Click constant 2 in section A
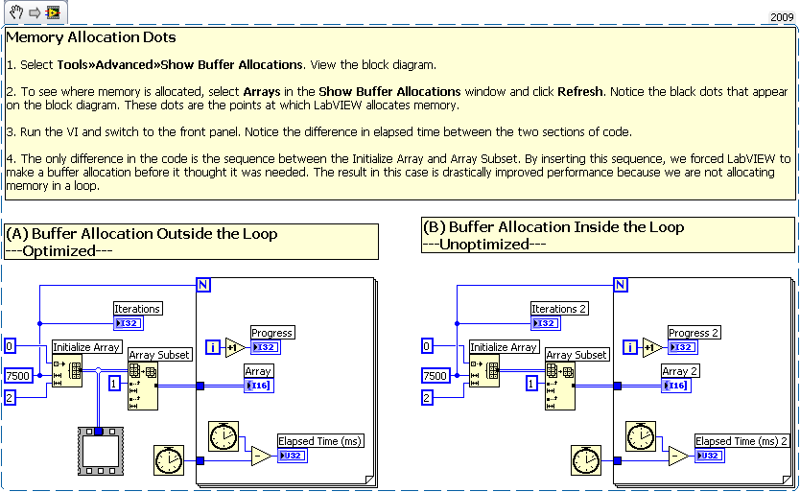The image size is (800, 492). [11, 397]
